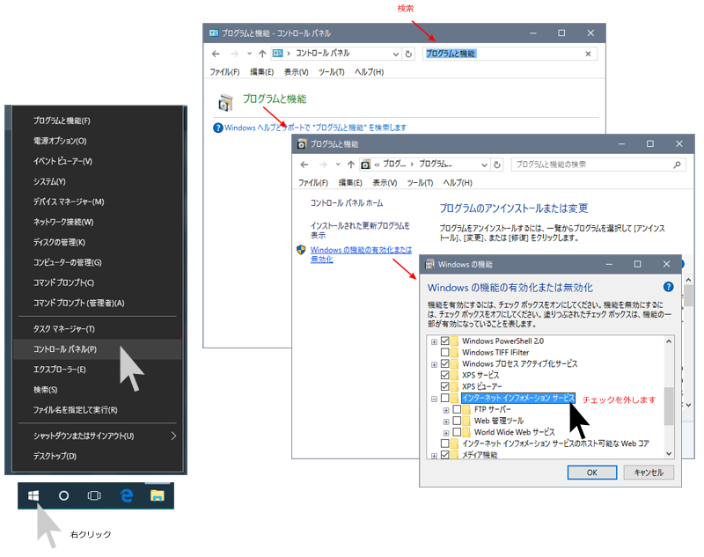This screenshot has height=557, width=704.
Task: Expand Windows プロセス アクティブ化サービス node
Action: [x=434, y=364]
